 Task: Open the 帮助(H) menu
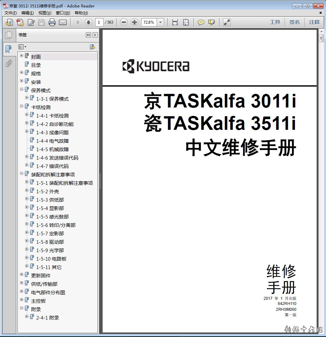(81, 13)
